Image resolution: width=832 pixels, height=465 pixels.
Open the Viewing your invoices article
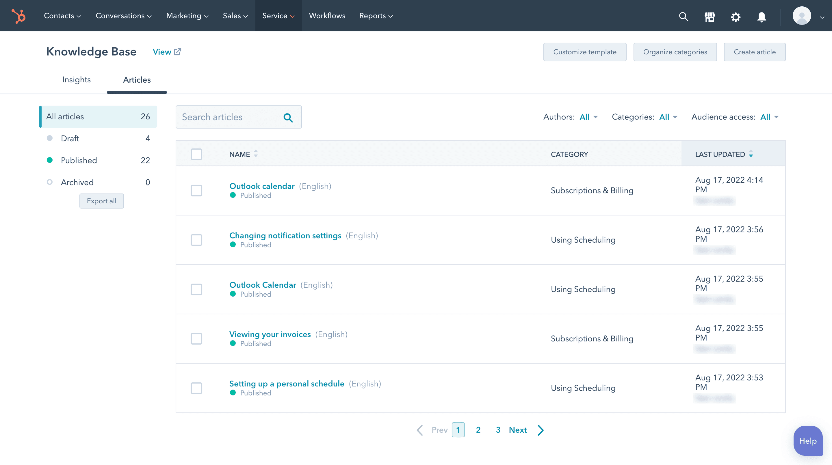270,334
